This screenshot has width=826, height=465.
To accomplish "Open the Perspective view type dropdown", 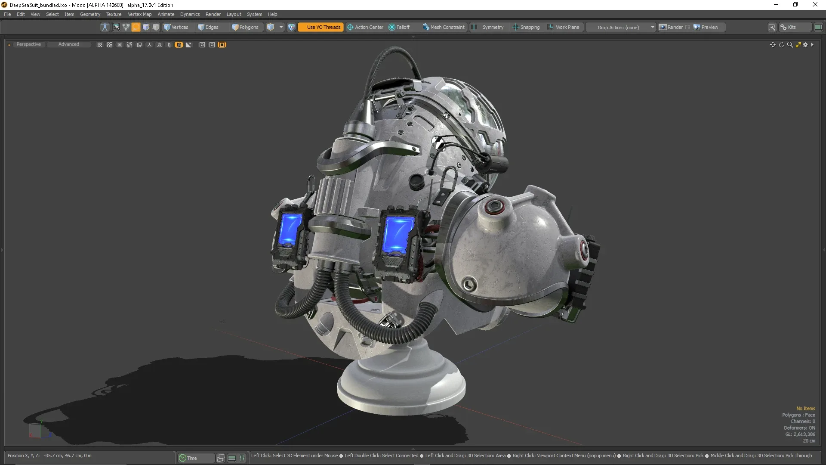I will (28, 44).
